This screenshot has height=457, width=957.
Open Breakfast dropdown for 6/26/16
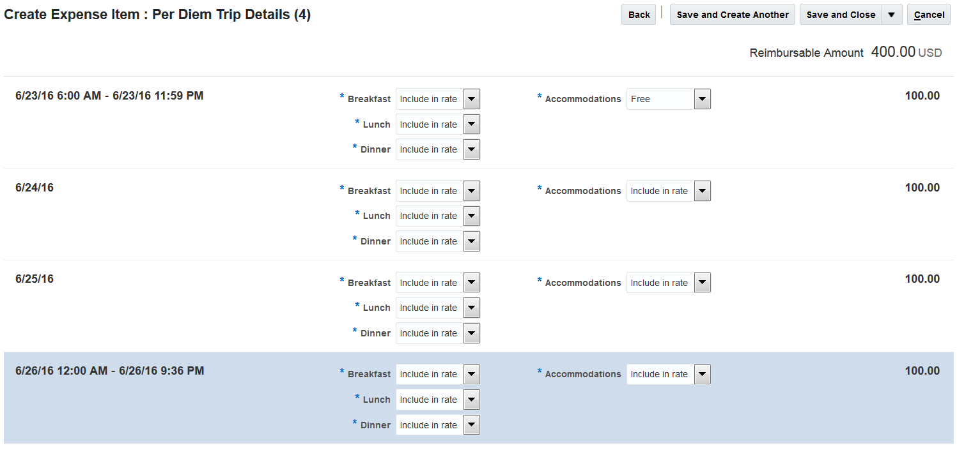(x=471, y=374)
